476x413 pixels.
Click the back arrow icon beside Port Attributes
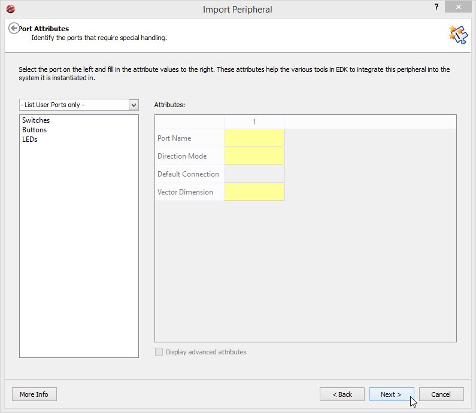click(14, 28)
